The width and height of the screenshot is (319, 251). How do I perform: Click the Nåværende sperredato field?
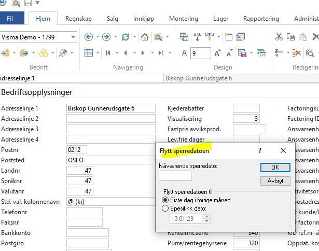(175, 176)
